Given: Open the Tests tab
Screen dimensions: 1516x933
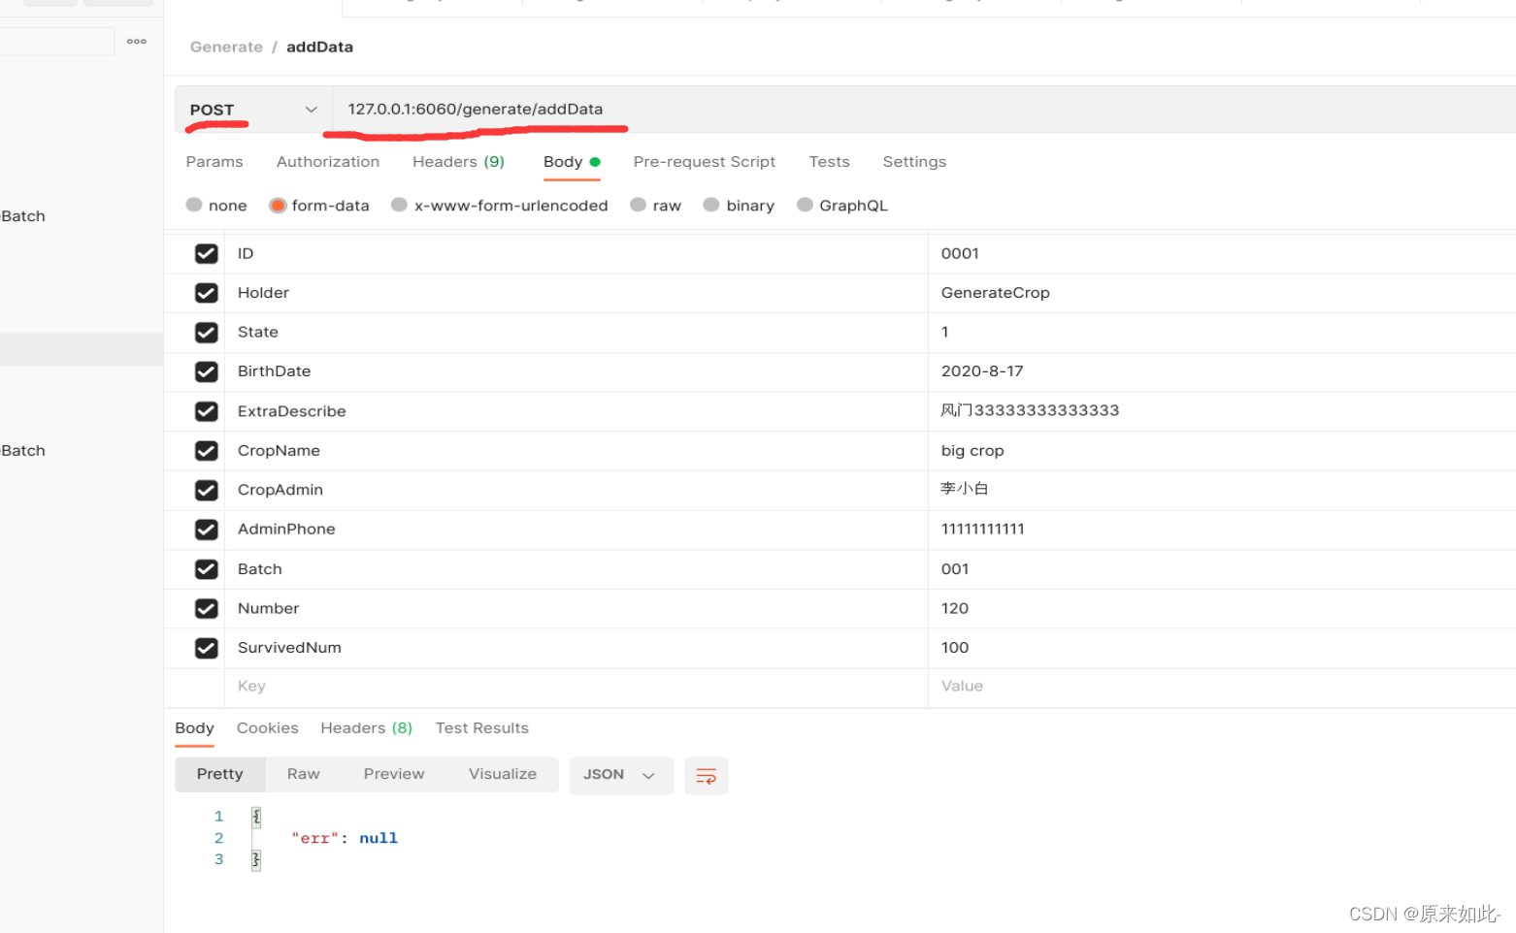Looking at the screenshot, I should pyautogui.click(x=829, y=162).
